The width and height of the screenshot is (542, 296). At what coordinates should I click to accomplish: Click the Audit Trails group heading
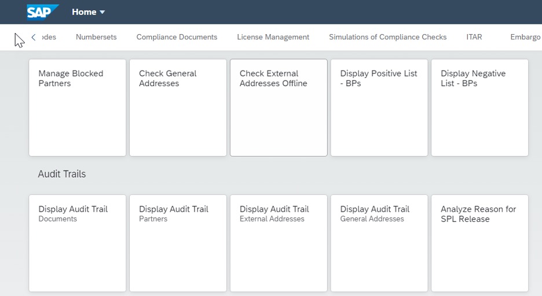point(62,174)
